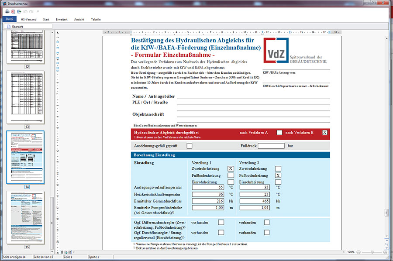The height and width of the screenshot is (261, 393).
Task: Click the print icon in the quick access toolbar
Action: click(7, 11)
